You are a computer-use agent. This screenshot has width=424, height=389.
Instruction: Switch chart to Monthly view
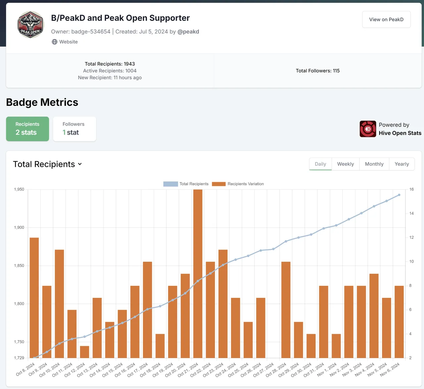374,164
